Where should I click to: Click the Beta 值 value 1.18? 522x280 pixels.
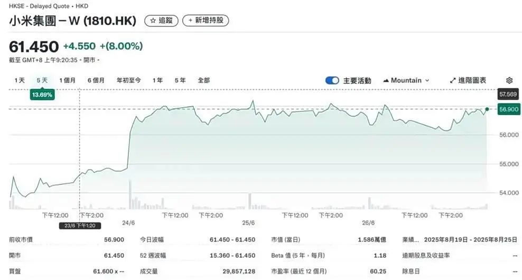pyautogui.click(x=380, y=256)
